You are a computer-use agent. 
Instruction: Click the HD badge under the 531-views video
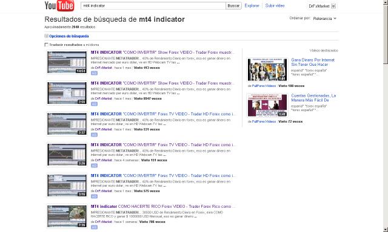pos(94,135)
